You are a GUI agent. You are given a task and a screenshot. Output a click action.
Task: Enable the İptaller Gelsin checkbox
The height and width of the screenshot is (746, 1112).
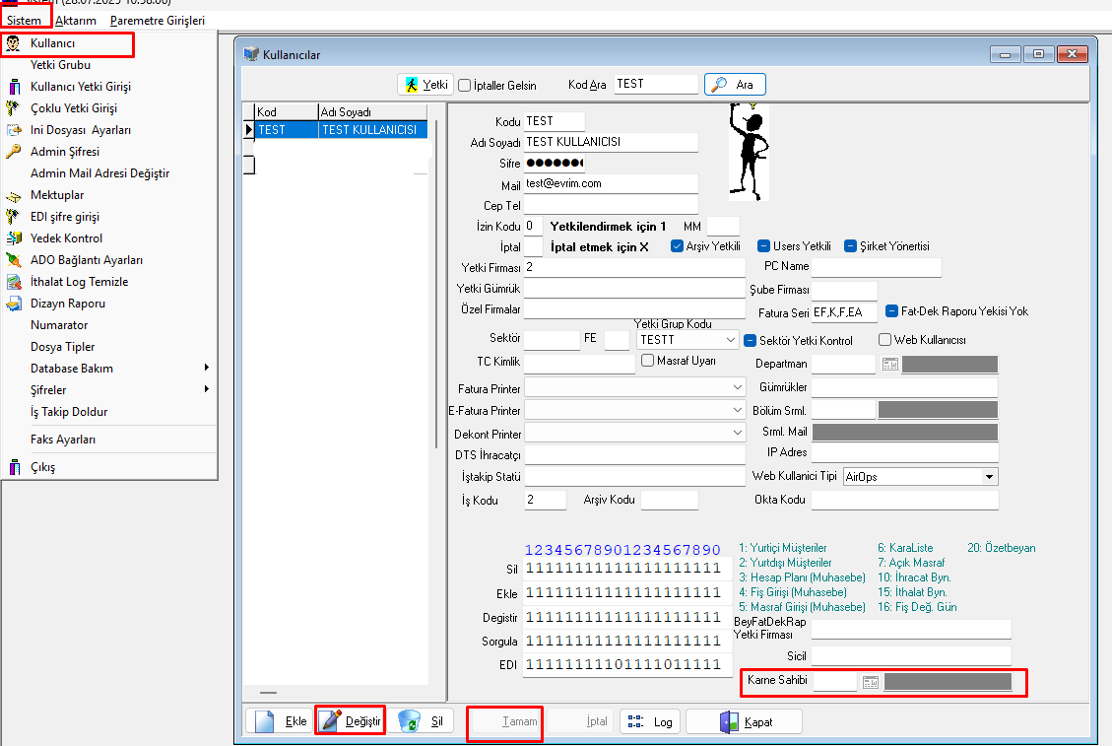[x=465, y=86]
